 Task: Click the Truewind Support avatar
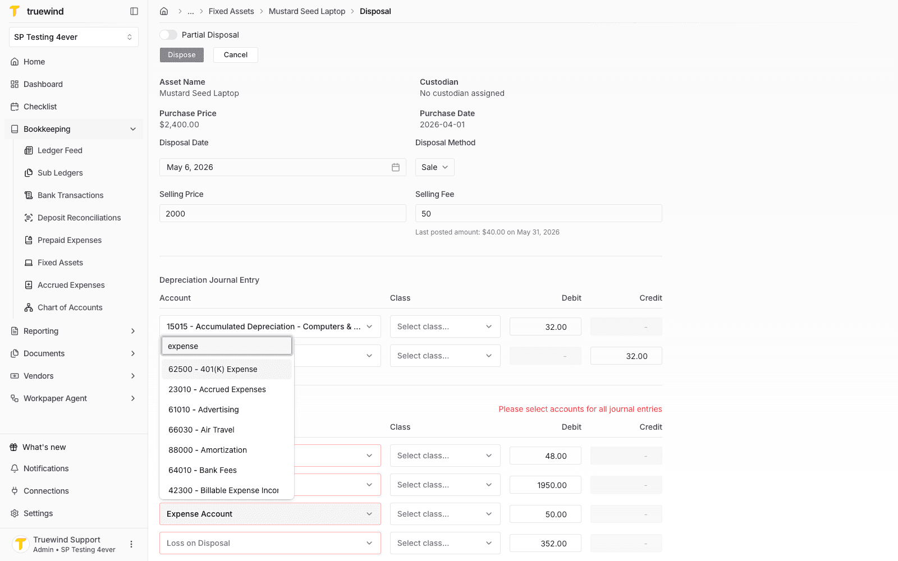21,544
